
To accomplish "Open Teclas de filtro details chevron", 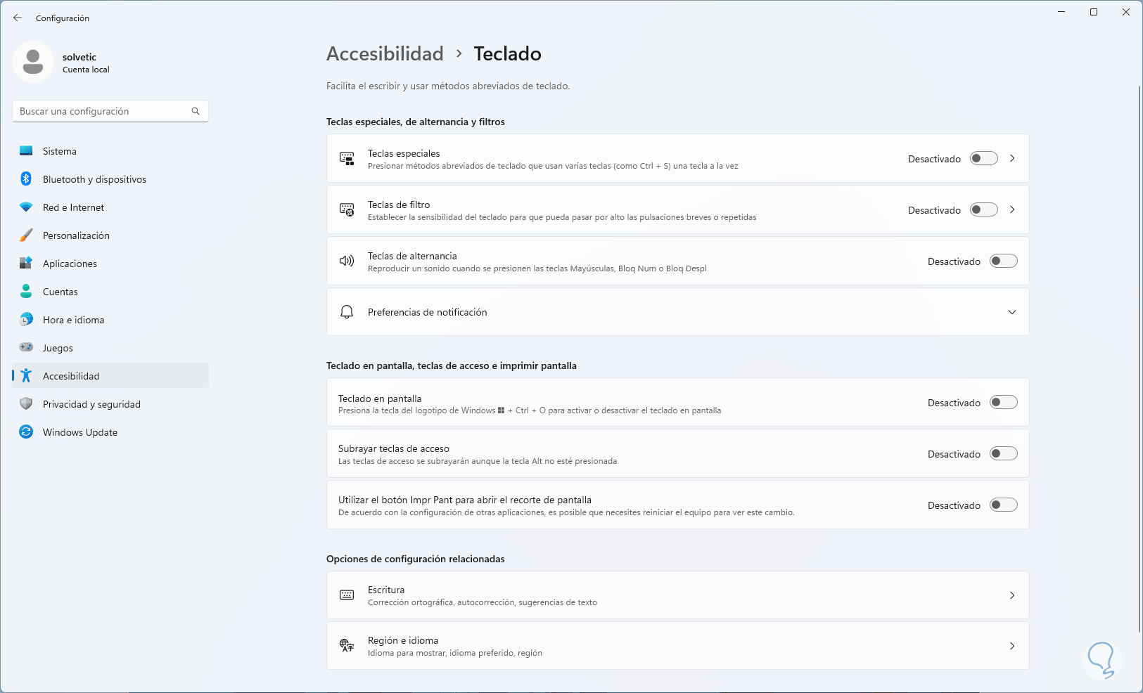I will [x=1012, y=210].
